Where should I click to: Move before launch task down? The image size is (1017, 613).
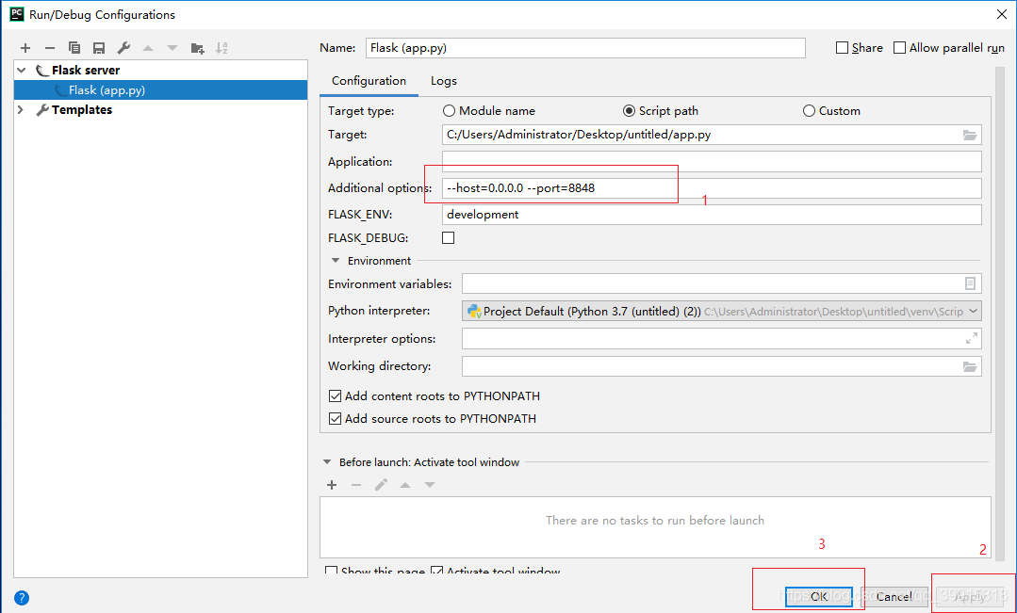coord(430,485)
